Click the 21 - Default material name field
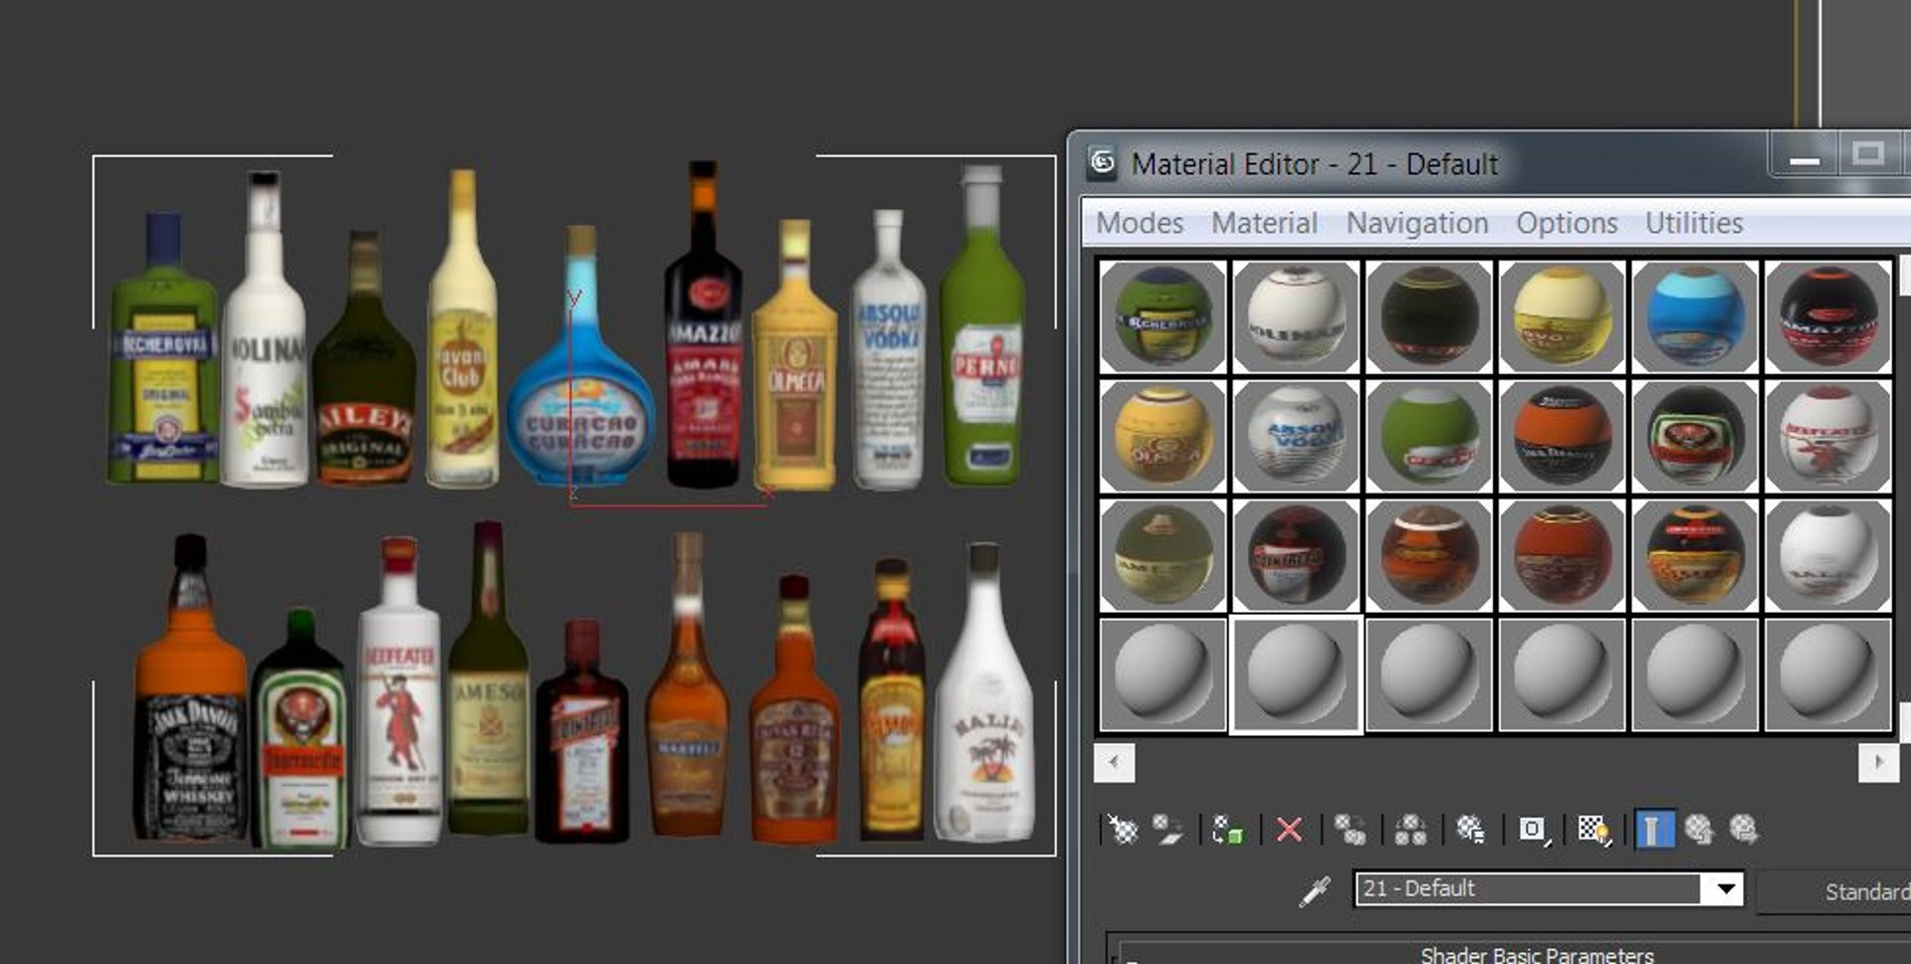Viewport: 1911px width, 964px height. [1530, 888]
